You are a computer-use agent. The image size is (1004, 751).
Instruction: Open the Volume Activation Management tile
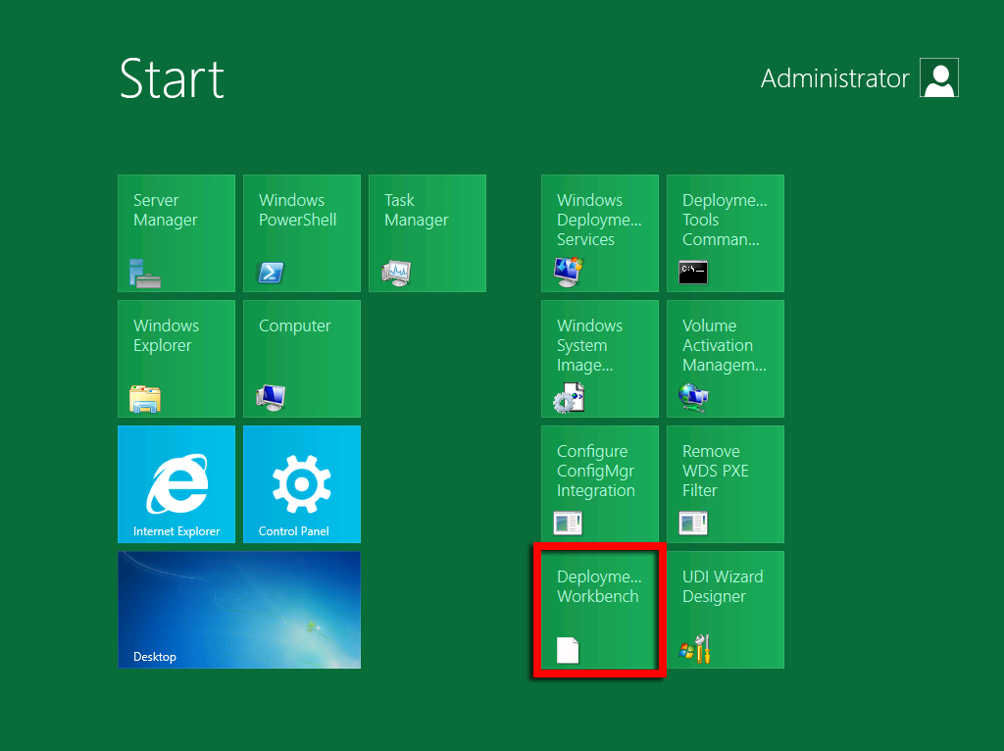pyautogui.click(x=726, y=359)
